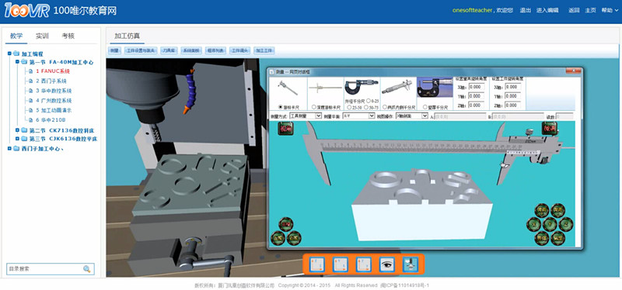Open the 测量方式 dropdown
Viewport: 622px width, 290px height.
[305, 116]
